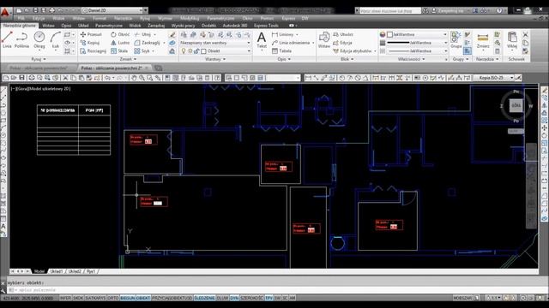549x308 pixels.
Task: Toggle BIEGUN polar tracking
Action: coord(128,298)
